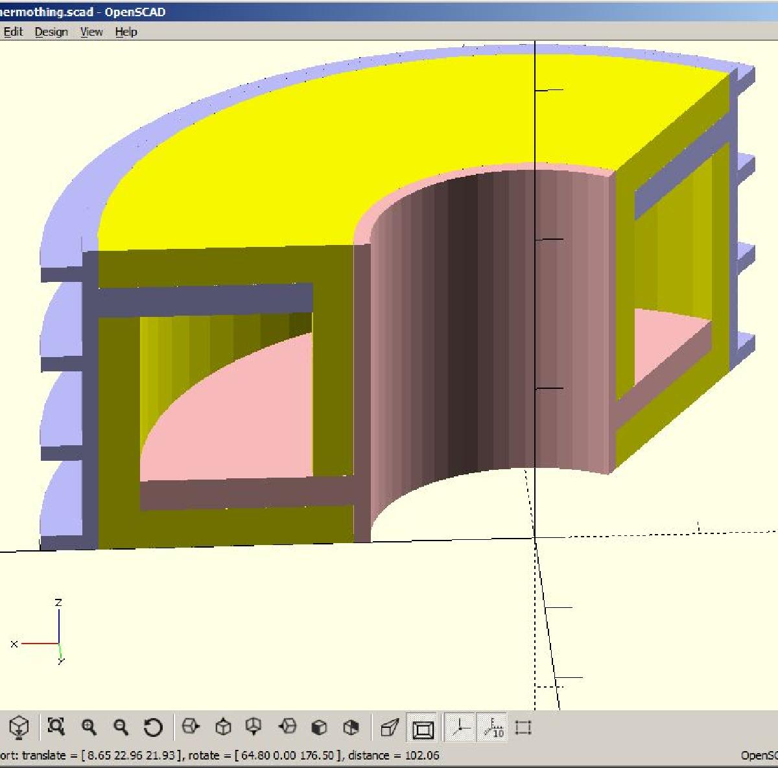The height and width of the screenshot is (768, 778).
Task: Switch to the Back view cube icon
Action: [x=351, y=727]
